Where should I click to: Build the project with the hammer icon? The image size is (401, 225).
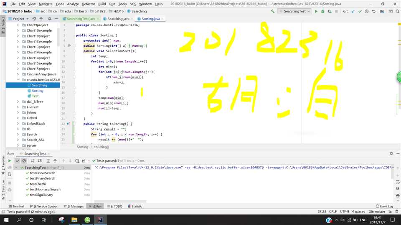pos(272,11)
